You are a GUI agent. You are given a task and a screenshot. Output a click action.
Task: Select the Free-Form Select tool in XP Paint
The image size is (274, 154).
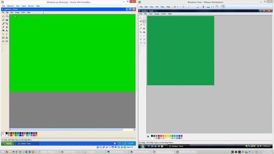(3, 16)
